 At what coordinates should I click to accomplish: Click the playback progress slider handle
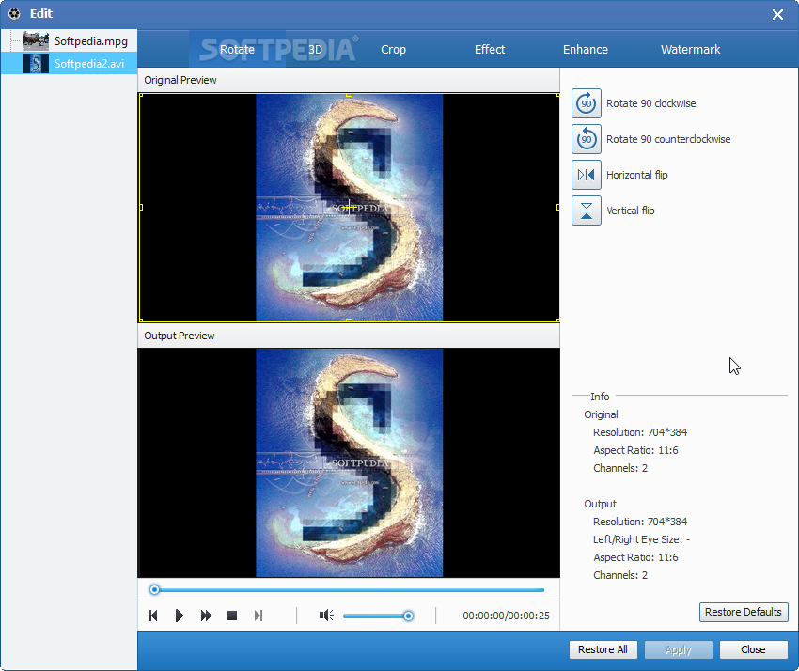(x=154, y=589)
